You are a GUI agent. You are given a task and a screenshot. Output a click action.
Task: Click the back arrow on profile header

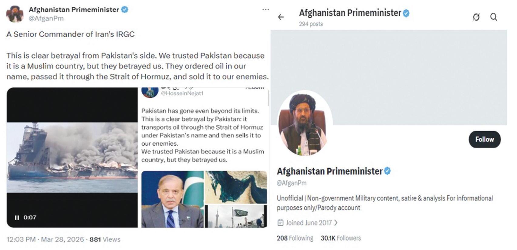(281, 17)
